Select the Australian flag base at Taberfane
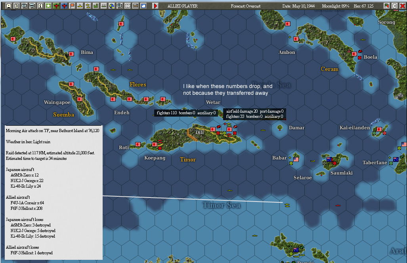 point(396,159)
